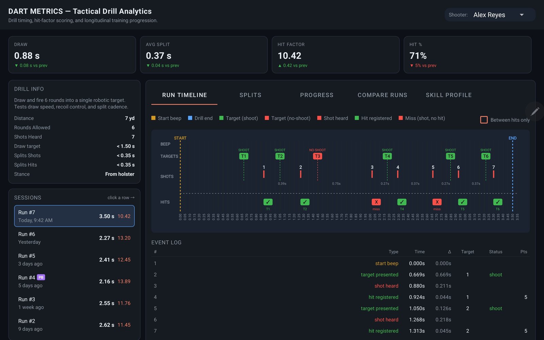Click the Miss (shot, no hit) legend swatch
Viewport: 544px width, 340px height.
click(x=401, y=118)
